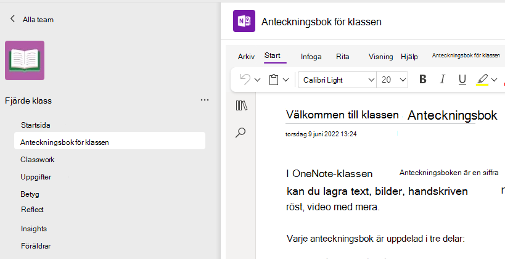This screenshot has height=259, width=505.
Task: Expand the paste options dropdown
Action: click(x=286, y=80)
